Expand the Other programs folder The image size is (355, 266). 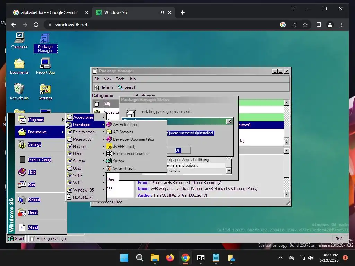pyautogui.click(x=86, y=153)
